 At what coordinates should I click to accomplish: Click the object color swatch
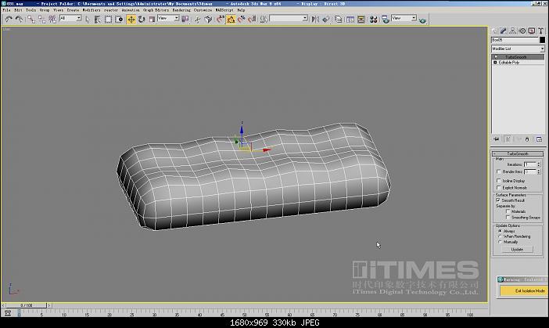click(x=542, y=40)
